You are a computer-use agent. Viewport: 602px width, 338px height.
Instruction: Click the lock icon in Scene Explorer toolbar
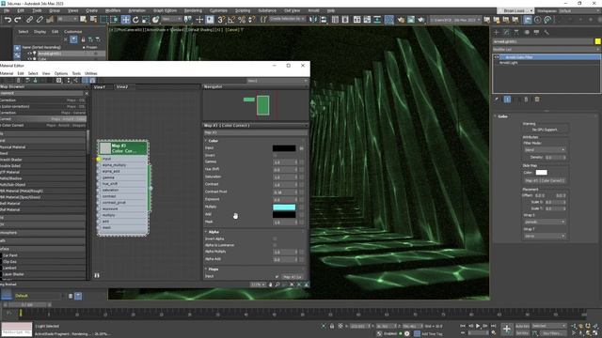[83, 39]
